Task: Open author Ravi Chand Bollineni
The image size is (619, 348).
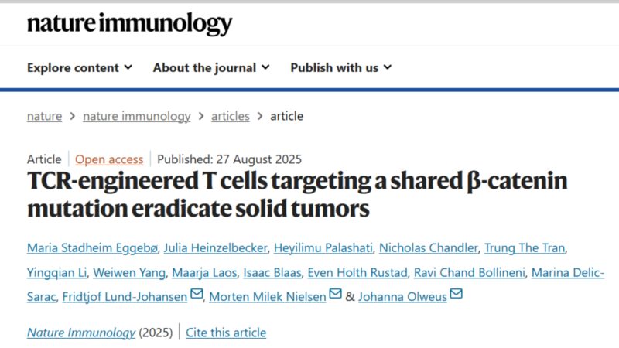Action: (x=470, y=273)
